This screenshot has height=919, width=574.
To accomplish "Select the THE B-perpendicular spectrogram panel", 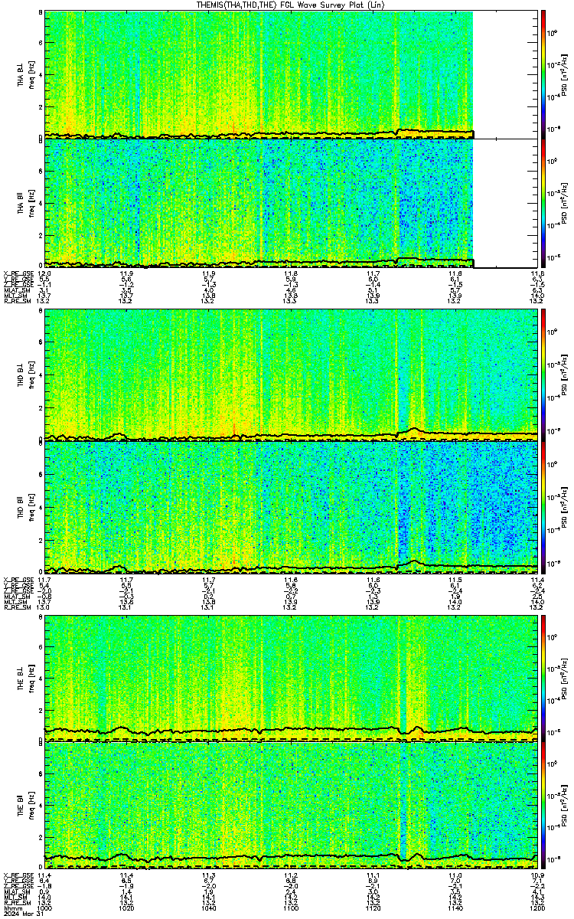I will tap(291, 678).
